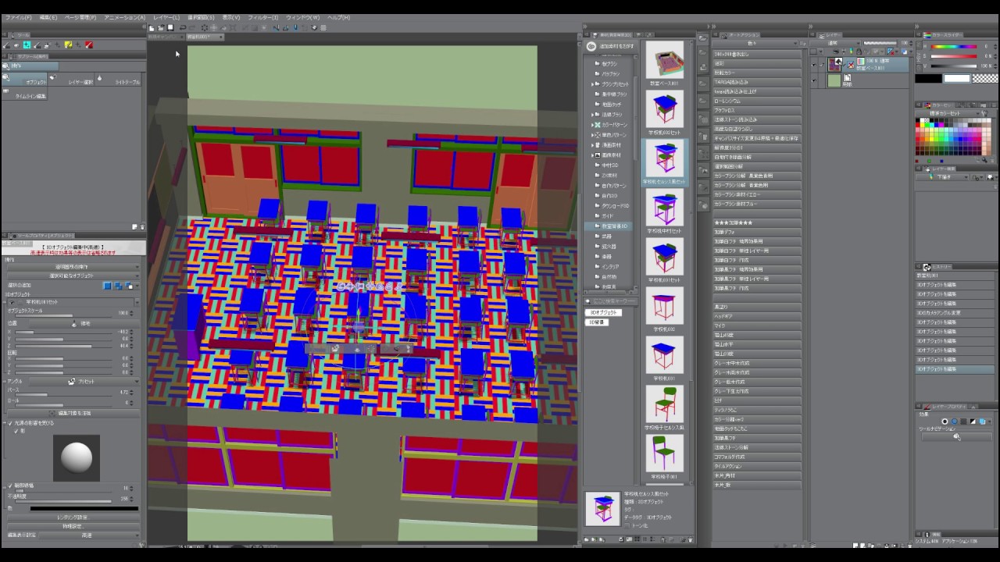Select the 学校椅子セルシス風 chair thumbnail
The height and width of the screenshot is (562, 1000).
coord(665,404)
